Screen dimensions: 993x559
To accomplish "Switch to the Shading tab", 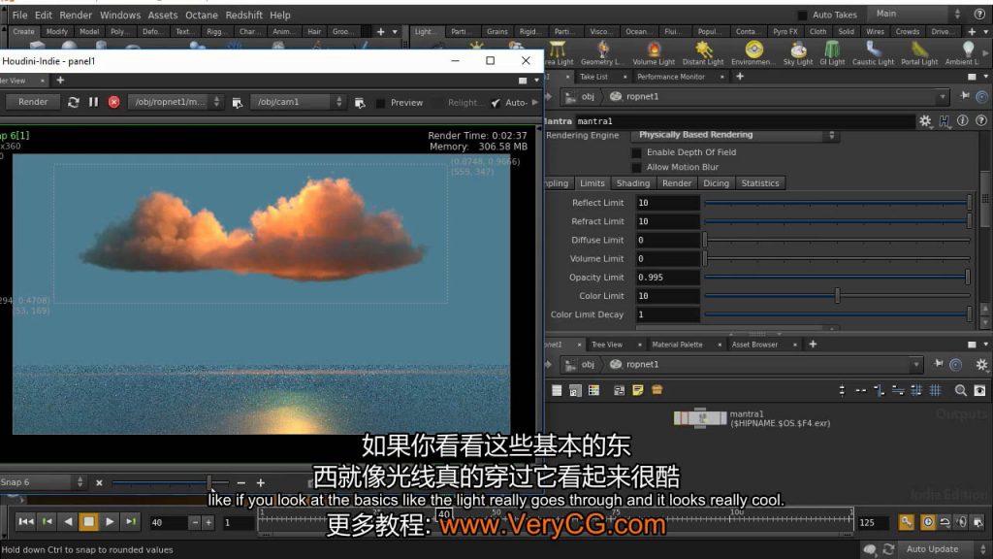I will pyautogui.click(x=632, y=183).
